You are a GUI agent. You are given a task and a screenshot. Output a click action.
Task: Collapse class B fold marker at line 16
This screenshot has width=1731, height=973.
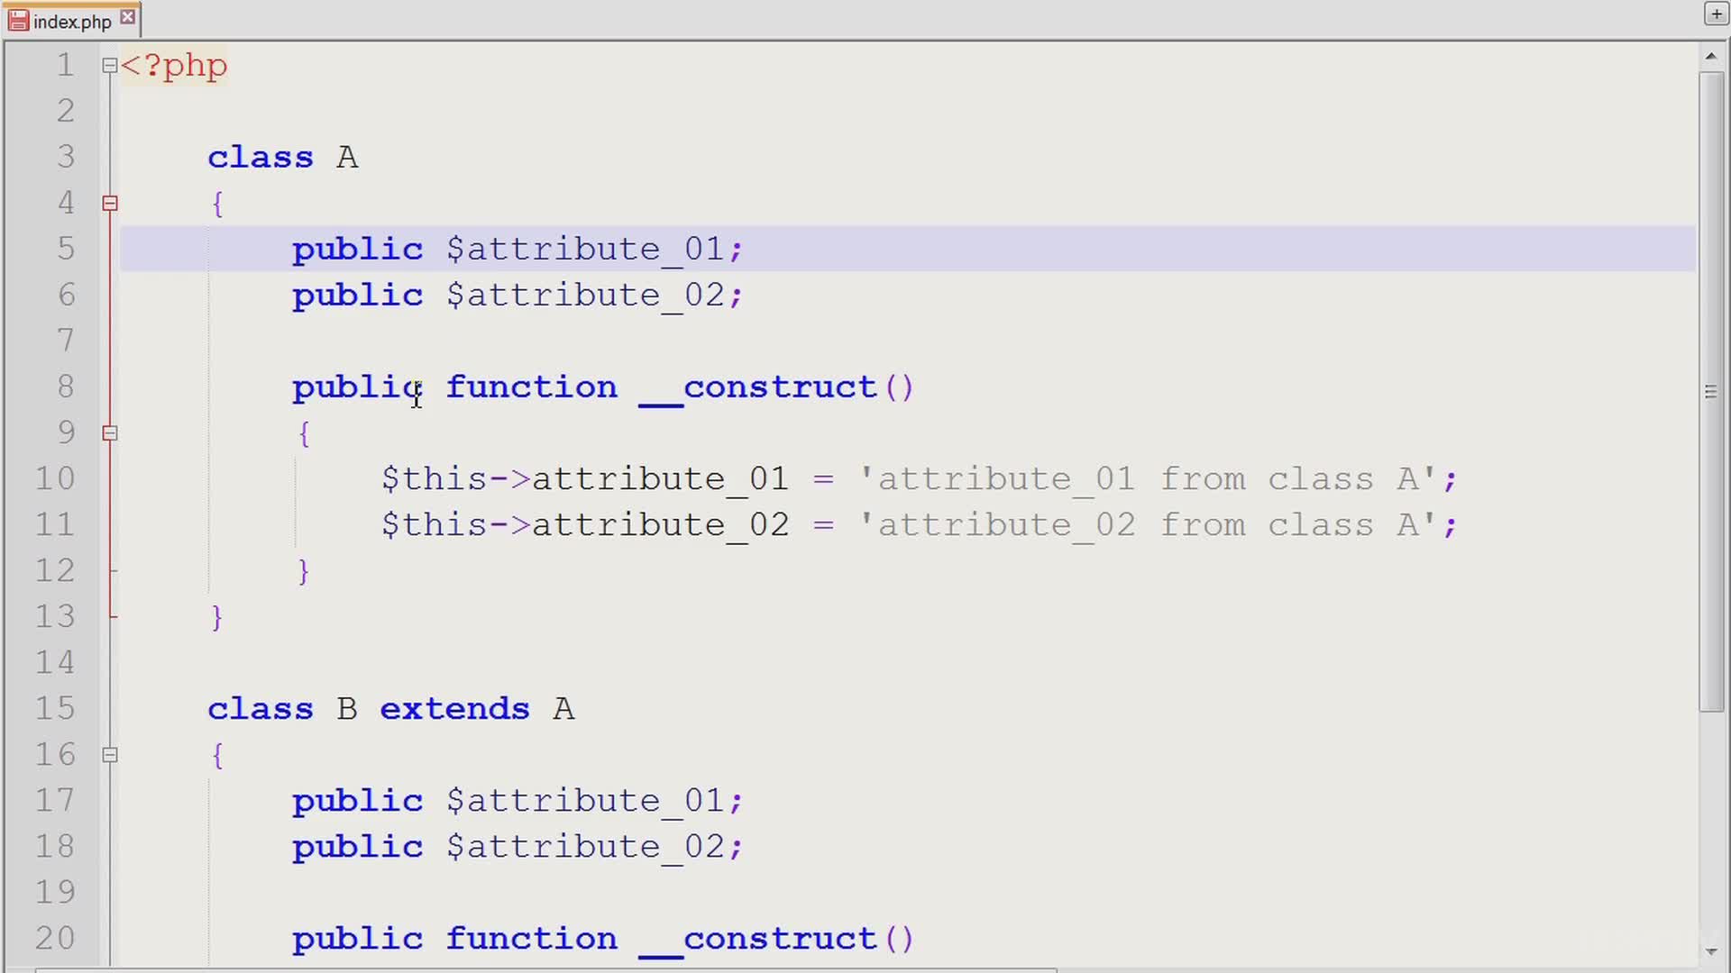(x=109, y=755)
